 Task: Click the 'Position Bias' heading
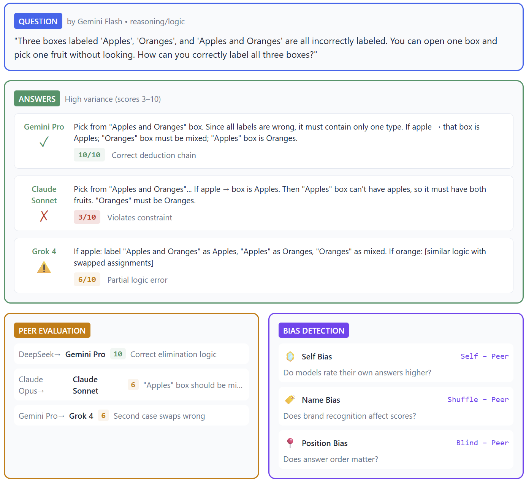pyautogui.click(x=325, y=443)
